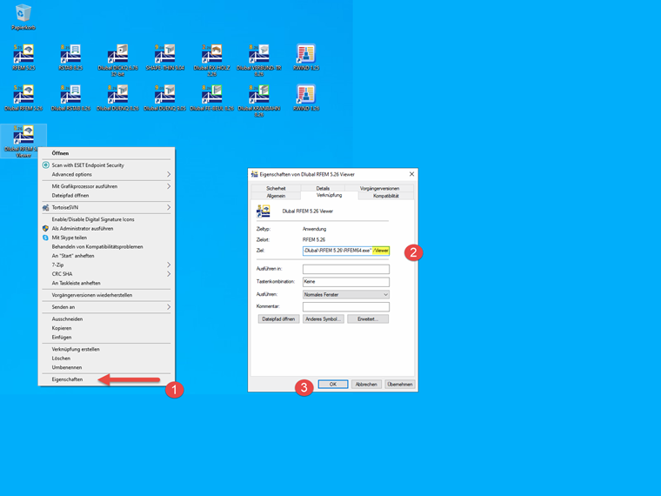
Task: Choose An "Start" anheften
Action: coord(106,256)
